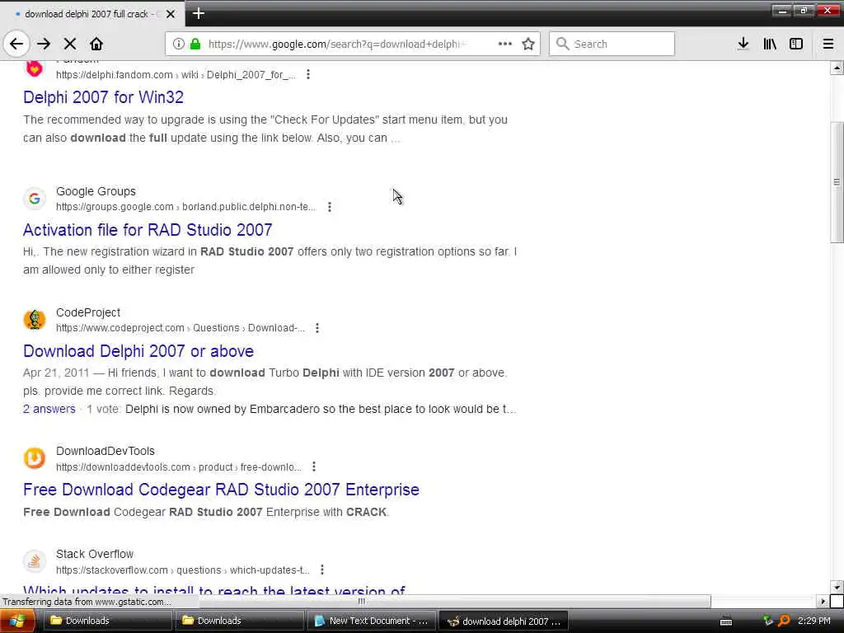Click the stackoverflow.com URL breadcrumb
This screenshot has width=844, height=633.
183,570
